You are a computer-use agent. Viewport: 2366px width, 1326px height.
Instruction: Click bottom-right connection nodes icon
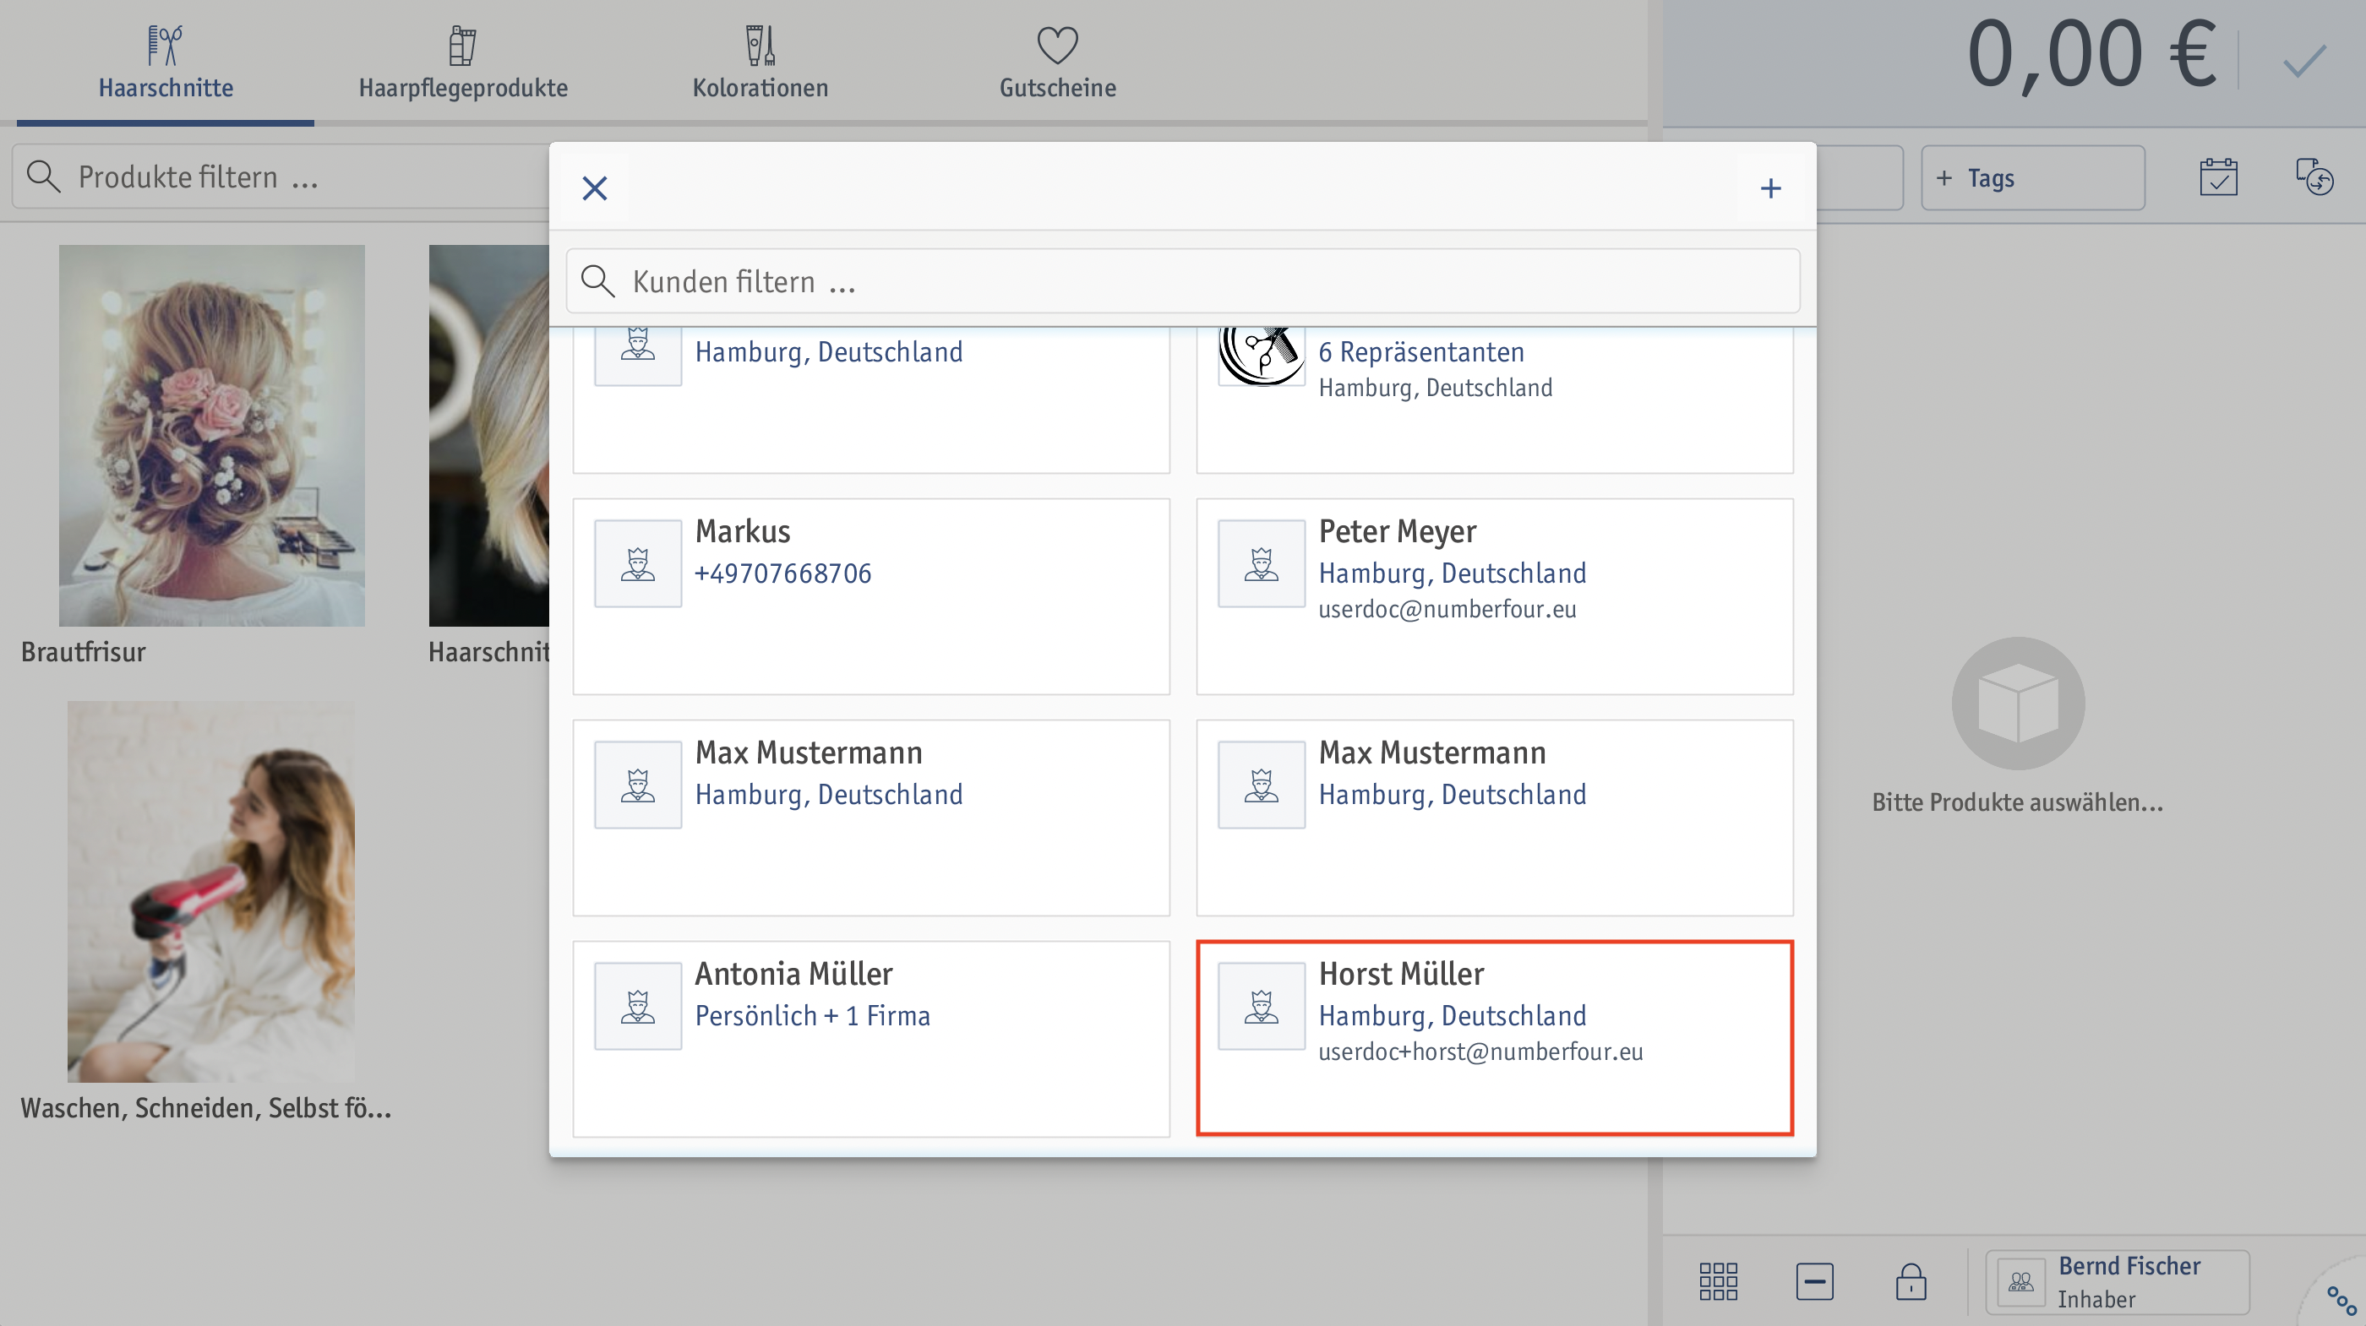2341,1301
